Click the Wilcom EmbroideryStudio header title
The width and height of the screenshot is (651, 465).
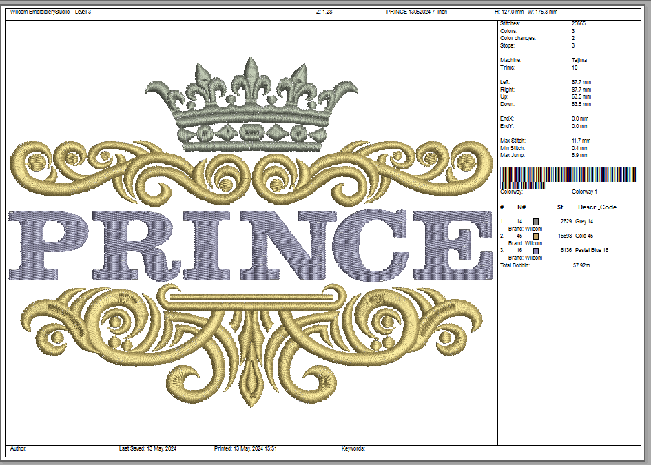click(x=50, y=12)
